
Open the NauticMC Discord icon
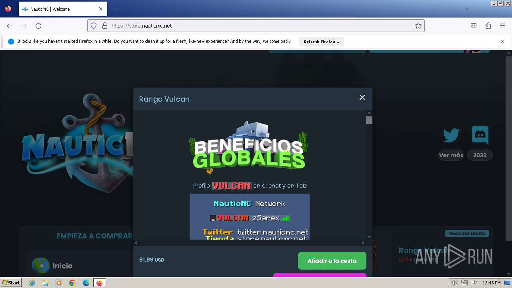[x=480, y=135]
